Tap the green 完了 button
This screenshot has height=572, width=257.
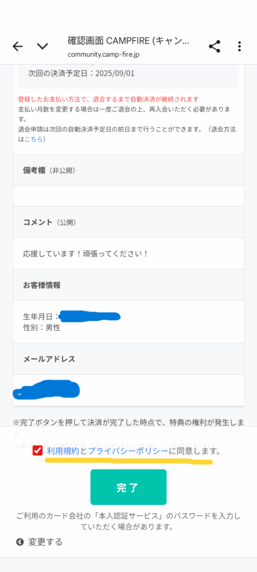(x=128, y=487)
